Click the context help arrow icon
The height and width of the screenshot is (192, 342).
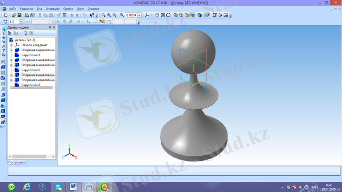(x=92, y=15)
